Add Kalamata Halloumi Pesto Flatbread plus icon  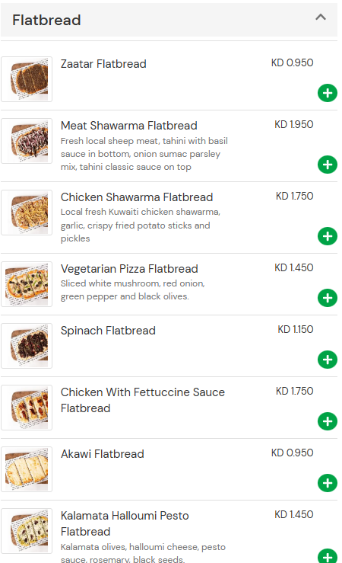(328, 556)
